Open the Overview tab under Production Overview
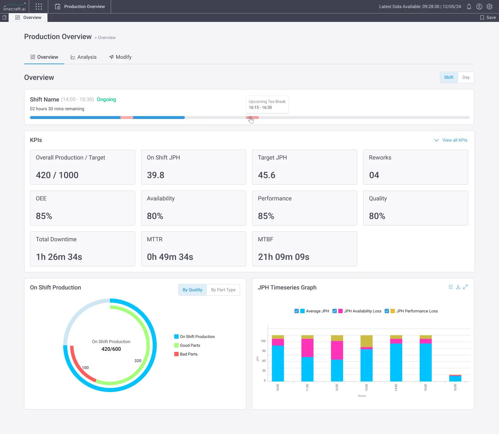Screen dimensions: 499x434 (44, 57)
